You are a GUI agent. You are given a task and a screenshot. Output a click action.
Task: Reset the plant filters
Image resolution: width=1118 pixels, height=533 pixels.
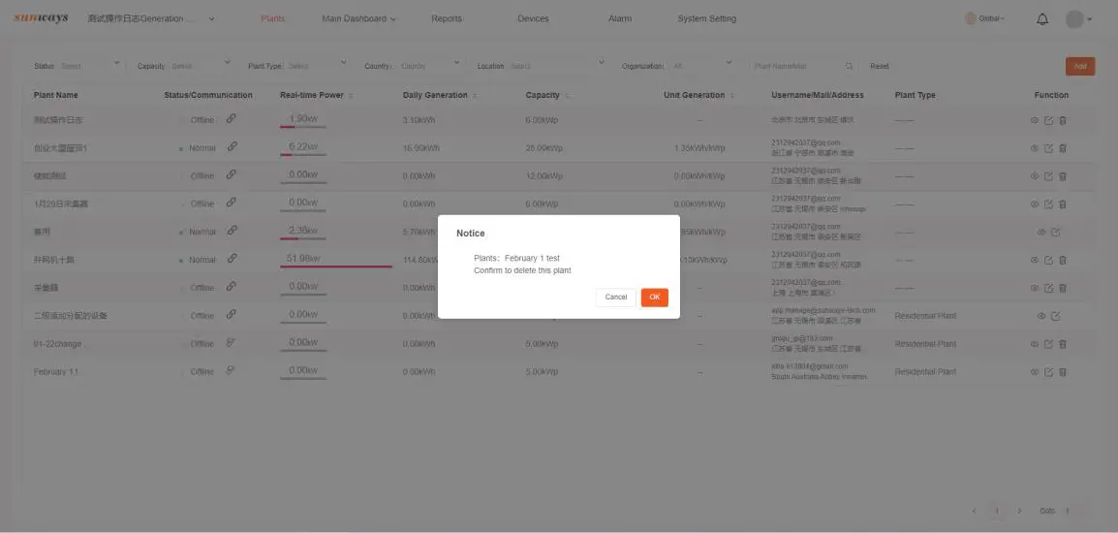click(x=879, y=66)
